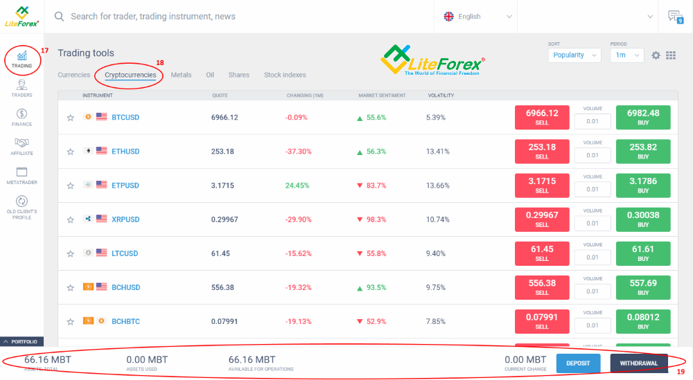
Task: Click the Withdrawal button
Action: pos(639,363)
